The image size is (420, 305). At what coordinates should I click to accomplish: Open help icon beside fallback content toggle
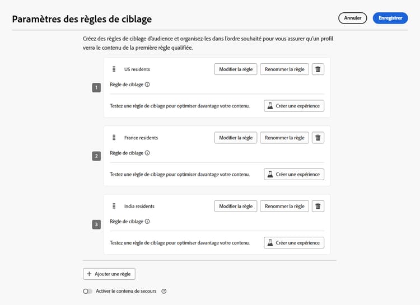pos(164,291)
